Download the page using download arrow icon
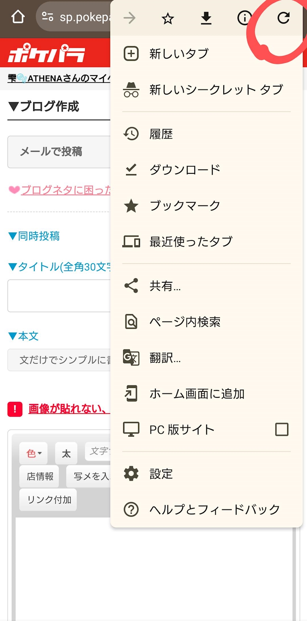 click(206, 18)
